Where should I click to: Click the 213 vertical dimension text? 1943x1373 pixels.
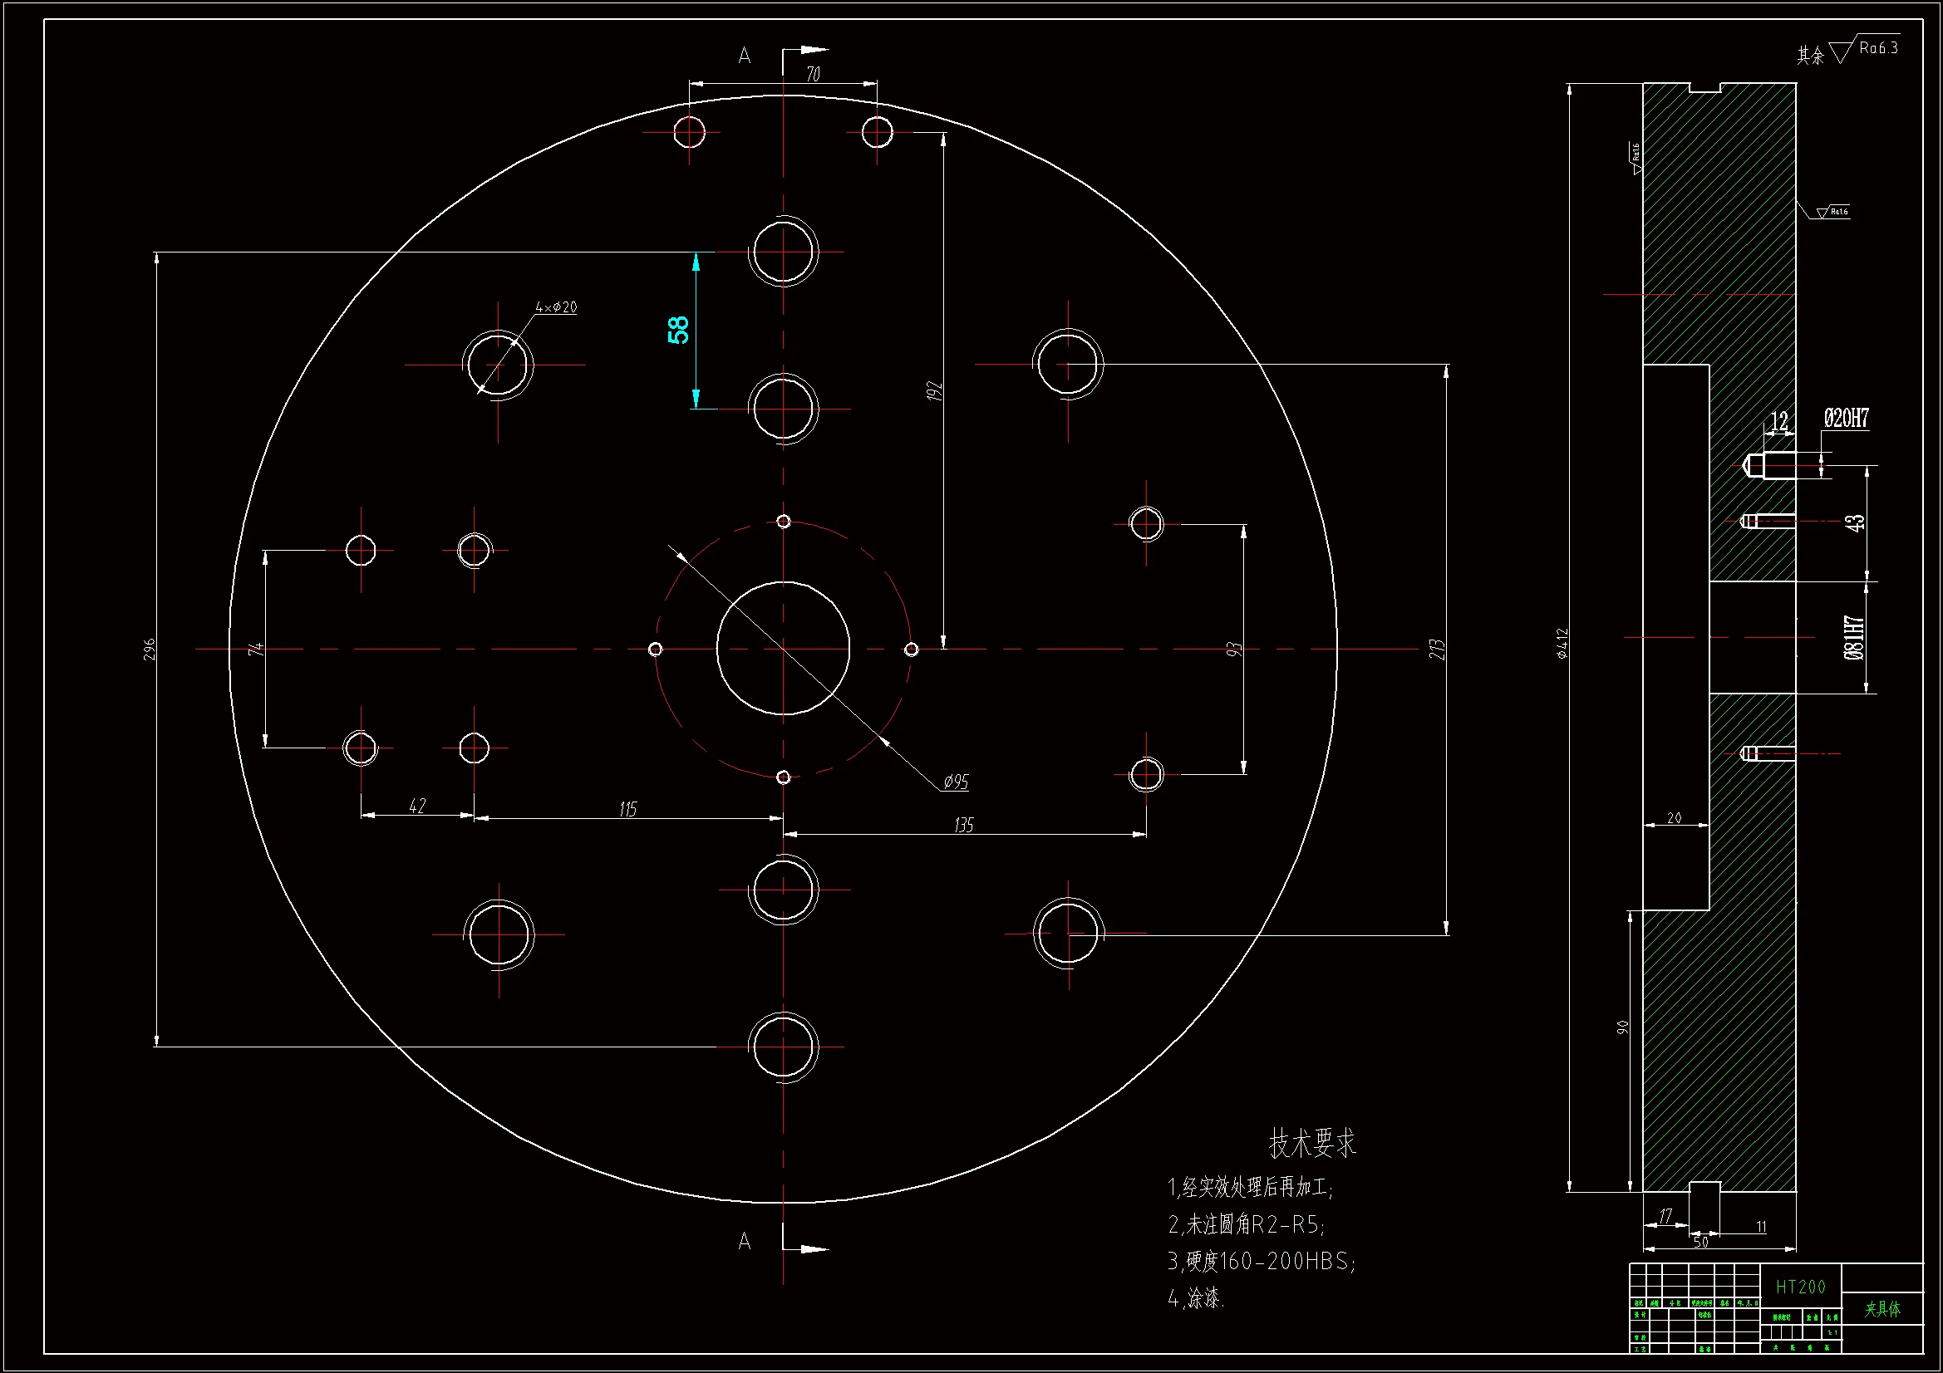point(1436,649)
